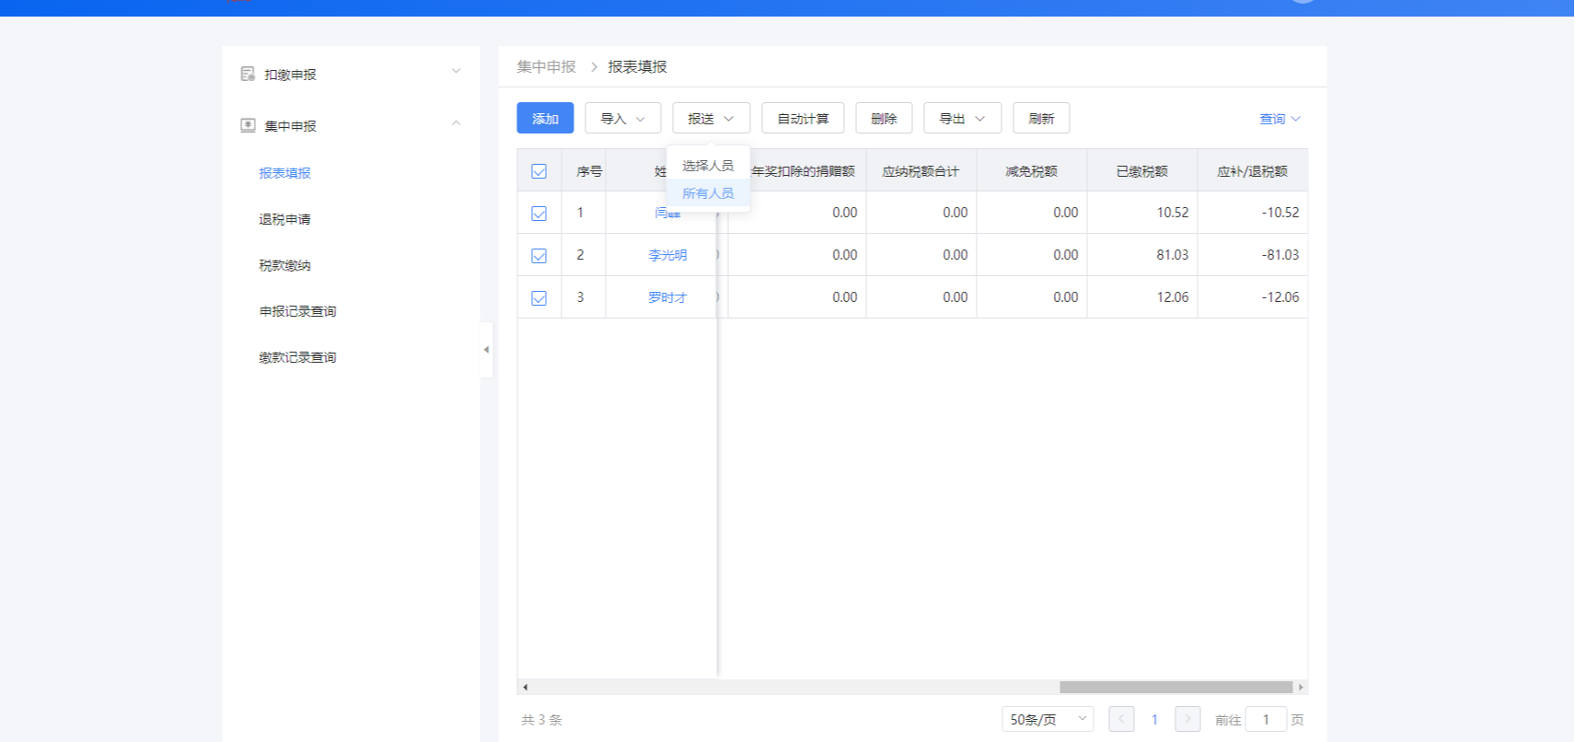Choose 选择人员 from the 报送 menu
The height and width of the screenshot is (742, 1575).
tap(708, 166)
